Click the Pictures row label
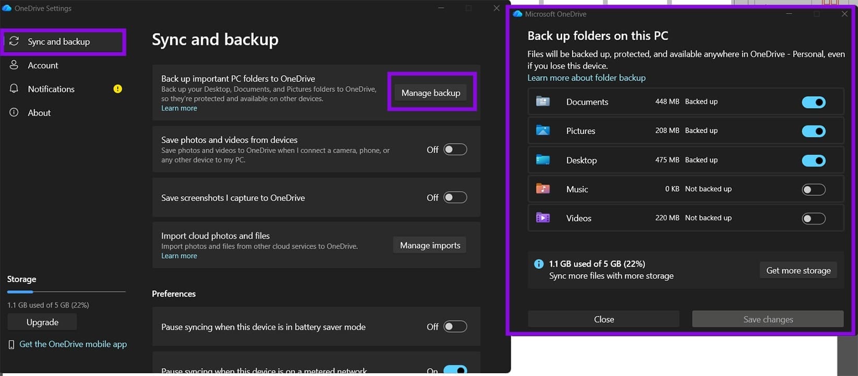Viewport: 858px width, 376px height. pyautogui.click(x=581, y=131)
